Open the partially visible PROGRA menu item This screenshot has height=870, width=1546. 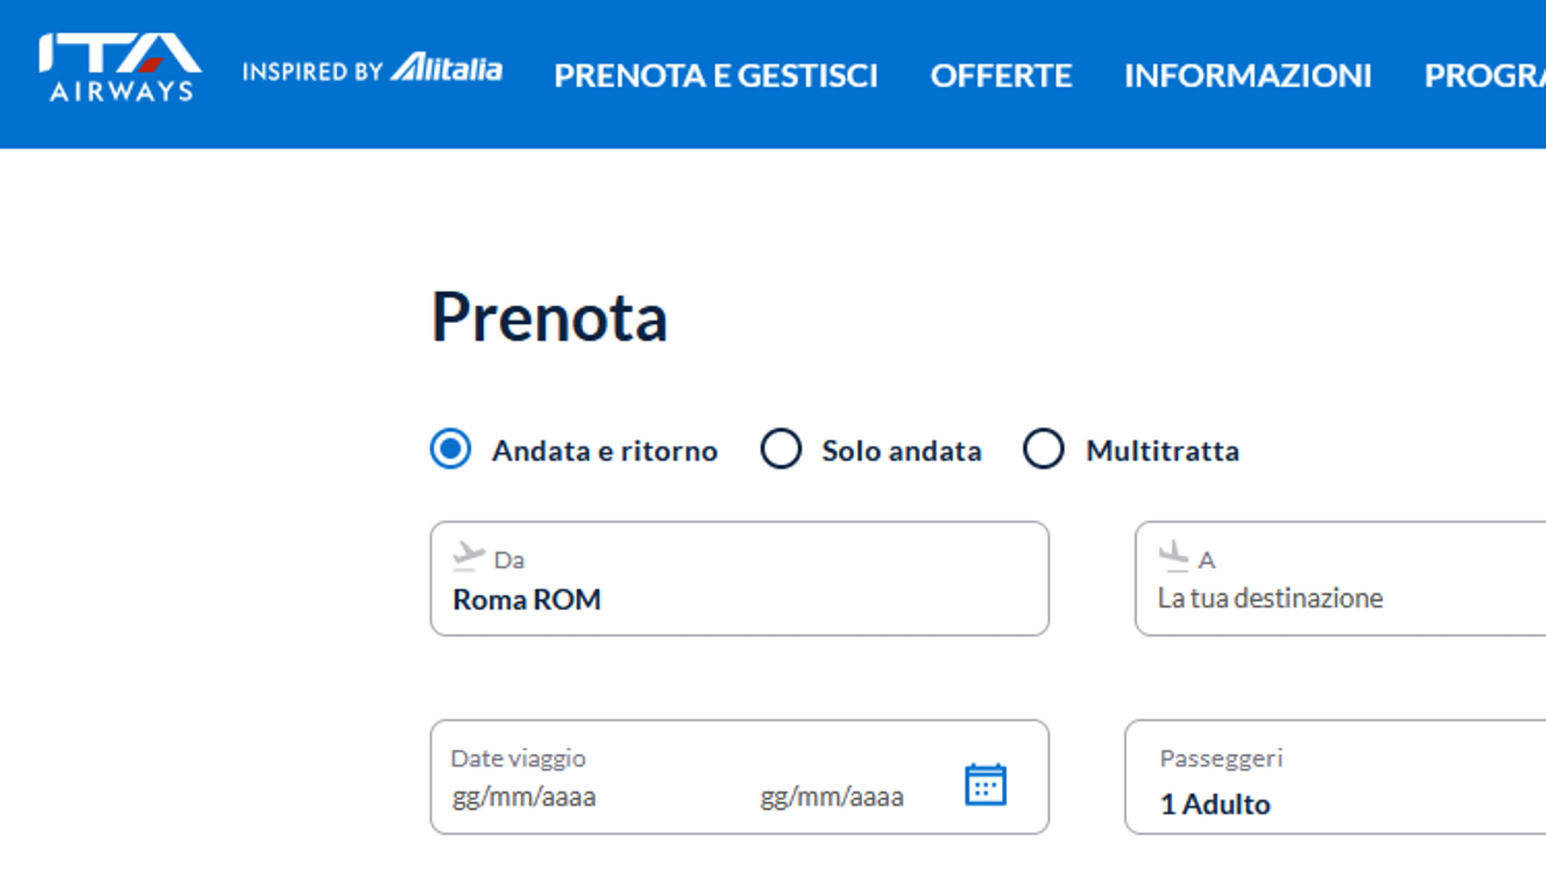(1484, 76)
